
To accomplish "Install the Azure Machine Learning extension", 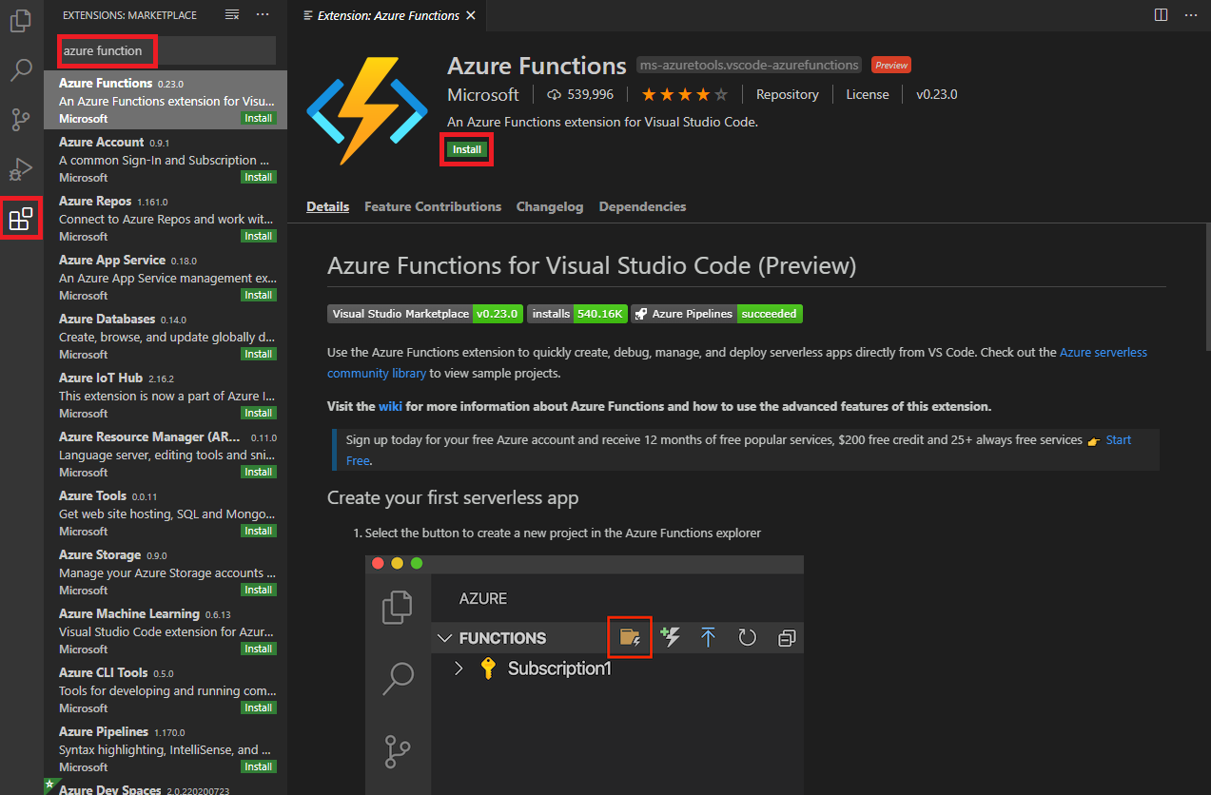I will click(x=259, y=650).
